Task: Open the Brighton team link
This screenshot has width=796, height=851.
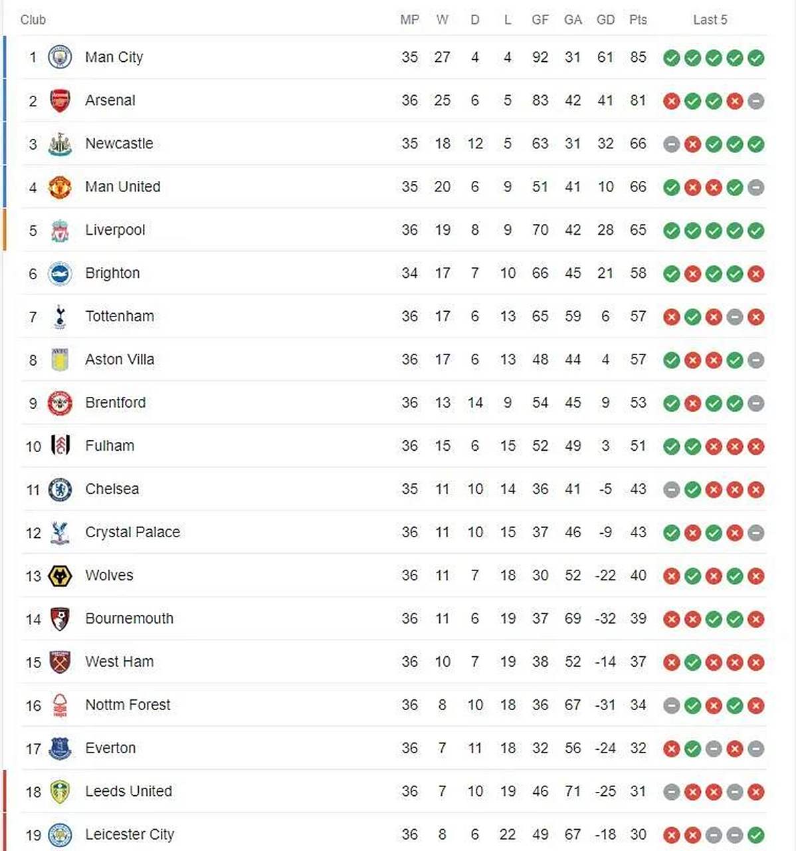Action: click(112, 273)
